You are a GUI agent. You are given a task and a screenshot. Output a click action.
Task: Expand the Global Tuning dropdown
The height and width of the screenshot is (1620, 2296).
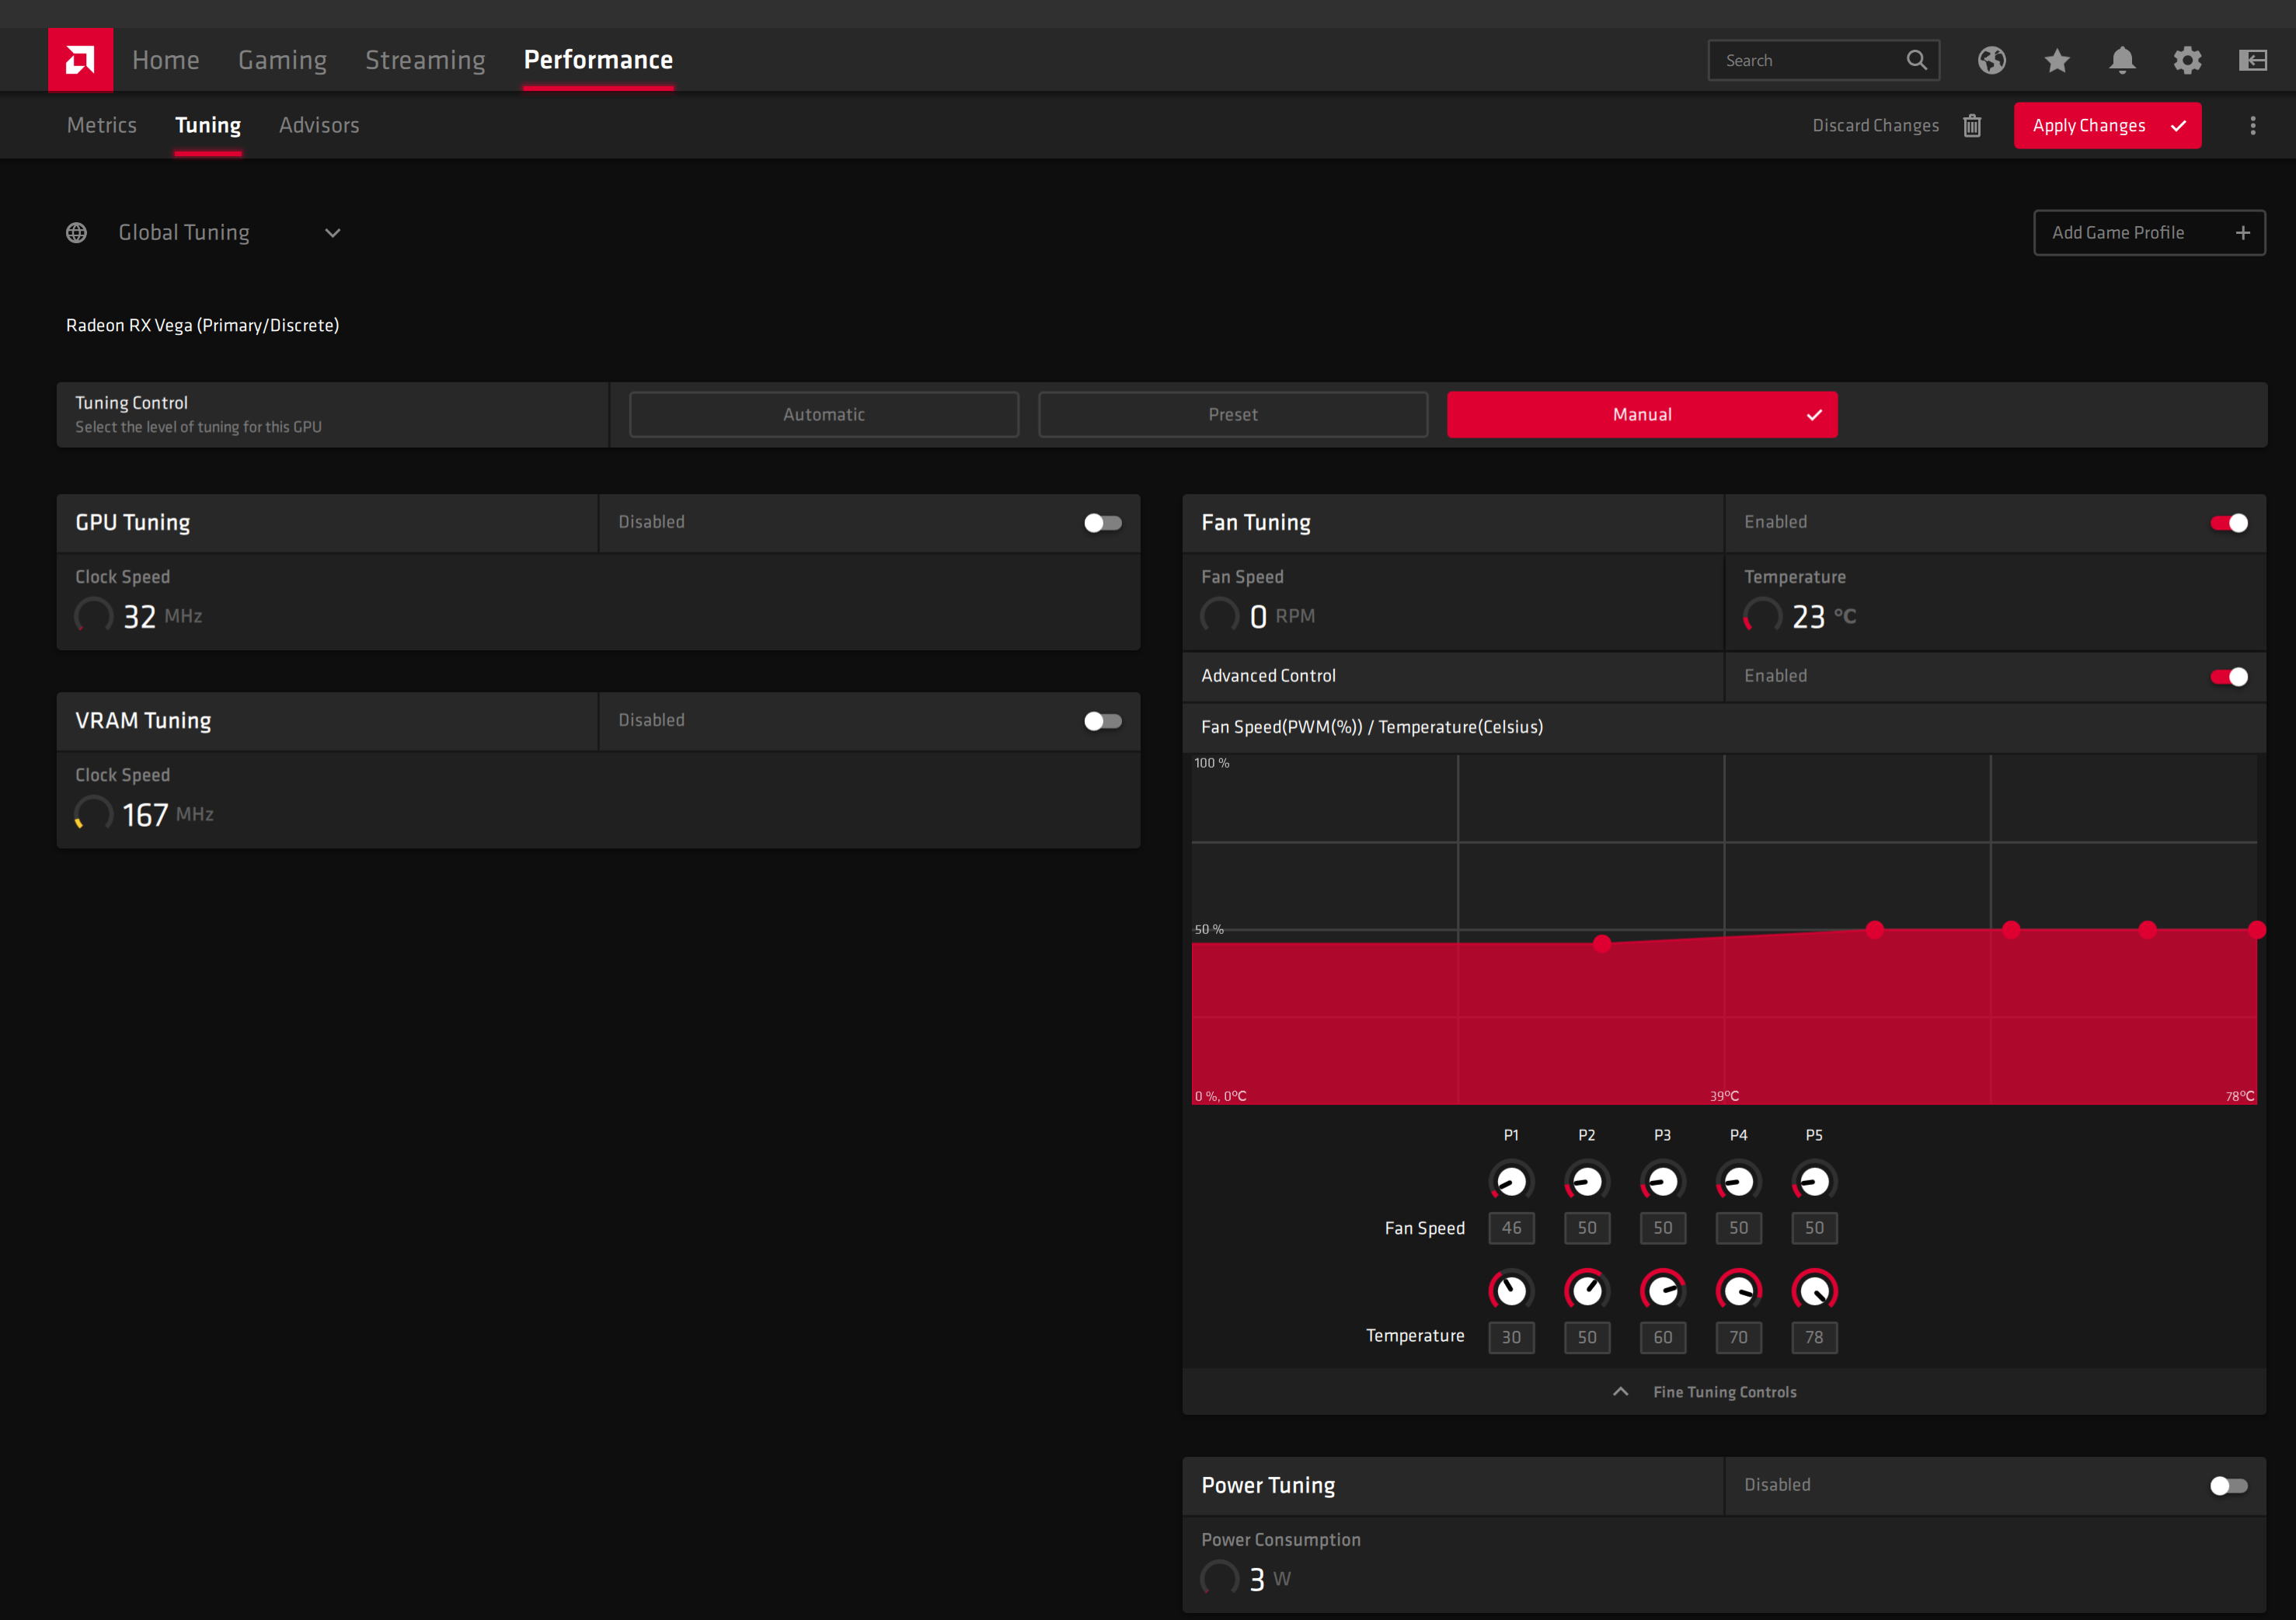332,233
